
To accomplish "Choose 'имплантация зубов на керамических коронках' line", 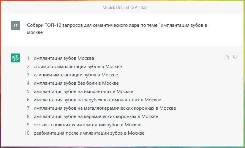I will (x=96, y=116).
